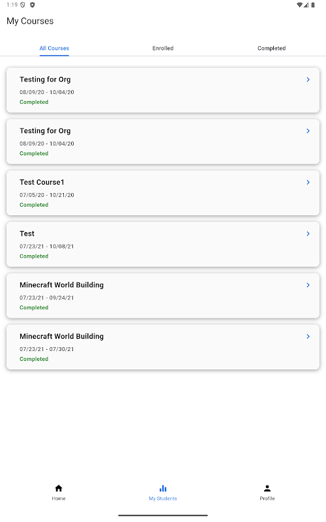The height and width of the screenshot is (522, 326).
Task: Open the Test course title
Action: click(27, 234)
